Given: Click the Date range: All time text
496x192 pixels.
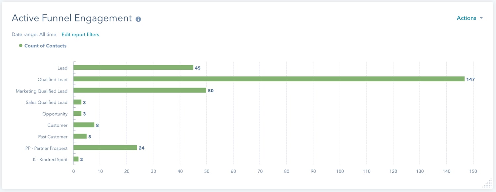Looking at the screenshot, I should point(33,34).
